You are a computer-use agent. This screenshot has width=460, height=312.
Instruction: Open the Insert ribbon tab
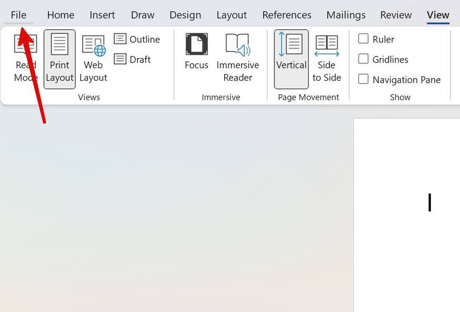point(102,15)
